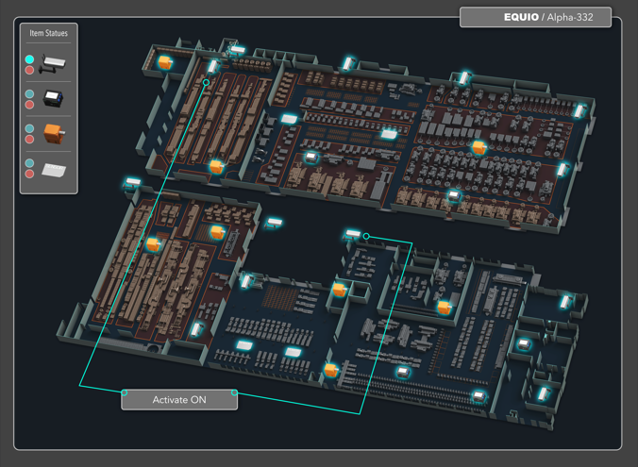
Task: Click the Activate ON button
Action: coord(179,399)
